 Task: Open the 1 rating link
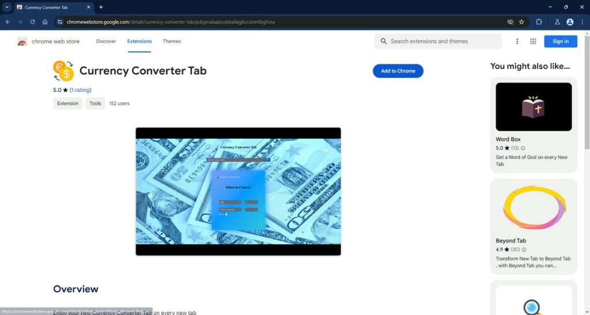click(81, 90)
